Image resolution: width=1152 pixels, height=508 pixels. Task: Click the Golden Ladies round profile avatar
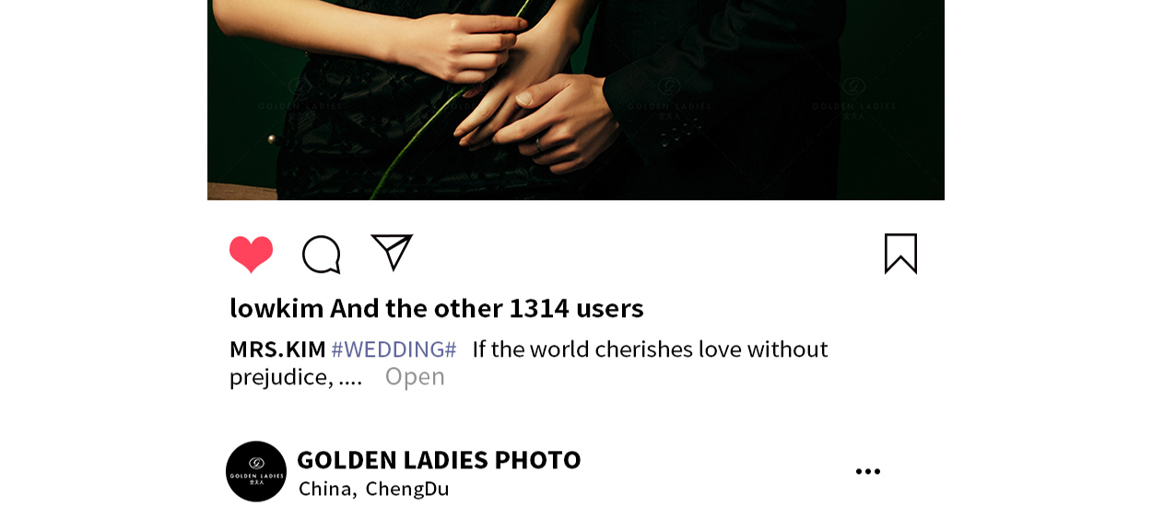point(256,471)
